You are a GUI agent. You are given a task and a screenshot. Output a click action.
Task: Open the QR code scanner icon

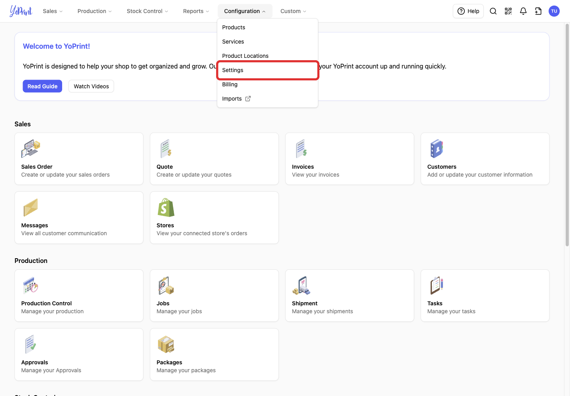[x=508, y=11]
